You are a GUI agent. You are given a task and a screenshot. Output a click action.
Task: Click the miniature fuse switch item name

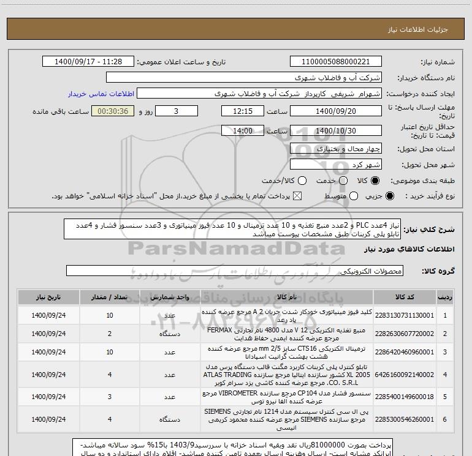pyautogui.click(x=287, y=316)
